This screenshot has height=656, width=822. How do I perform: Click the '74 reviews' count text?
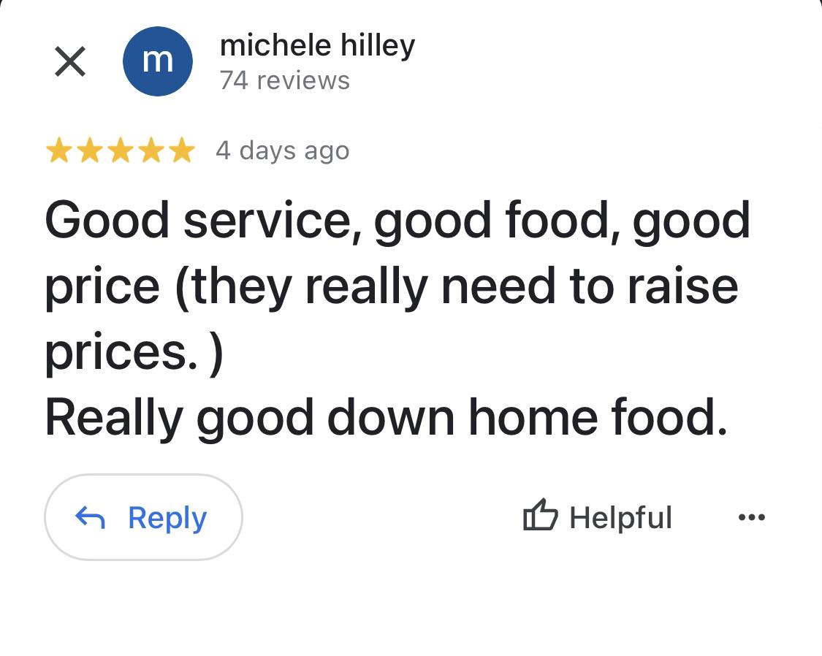point(284,80)
